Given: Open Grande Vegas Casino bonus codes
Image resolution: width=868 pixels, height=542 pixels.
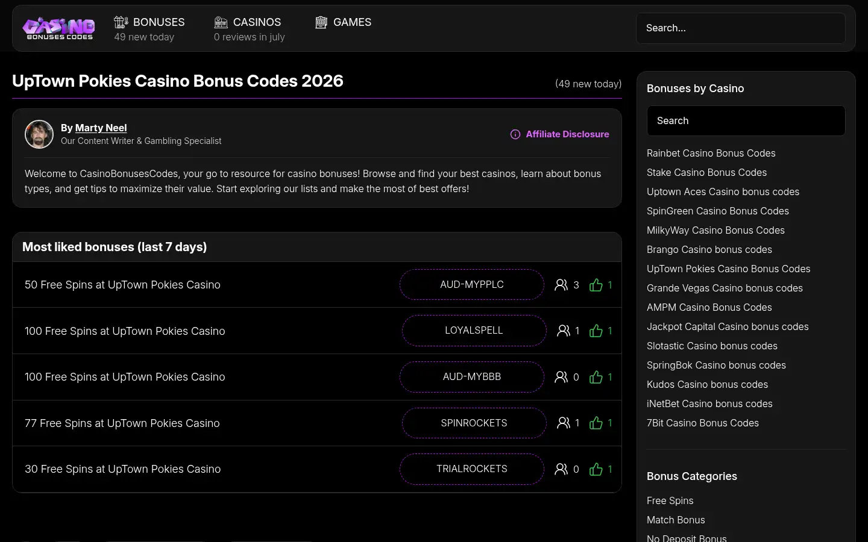Looking at the screenshot, I should pyautogui.click(x=725, y=288).
